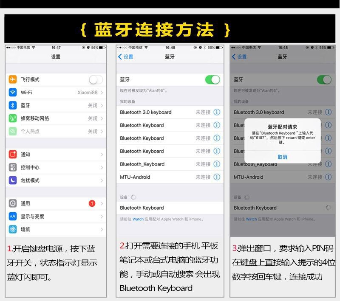340x301 pixels.
Task: Go back to 设置 in right screen
Action: tap(239, 57)
